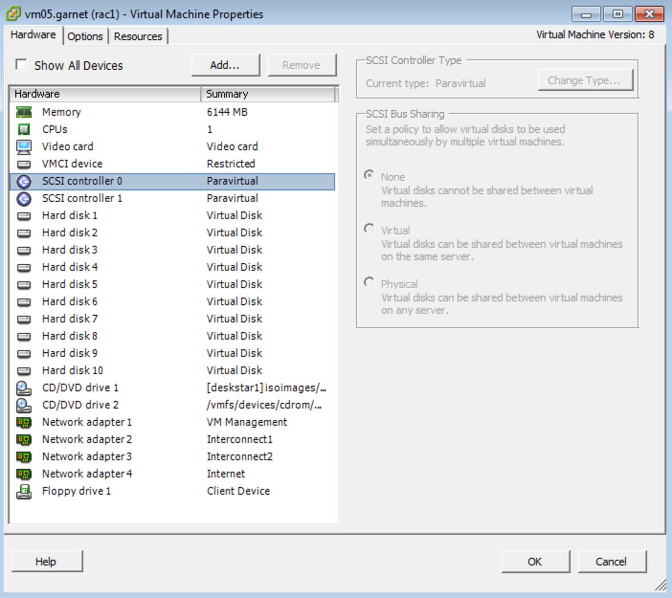Viewport: 672px width, 598px height.
Task: Click the Hardware column header
Action: pos(103,94)
